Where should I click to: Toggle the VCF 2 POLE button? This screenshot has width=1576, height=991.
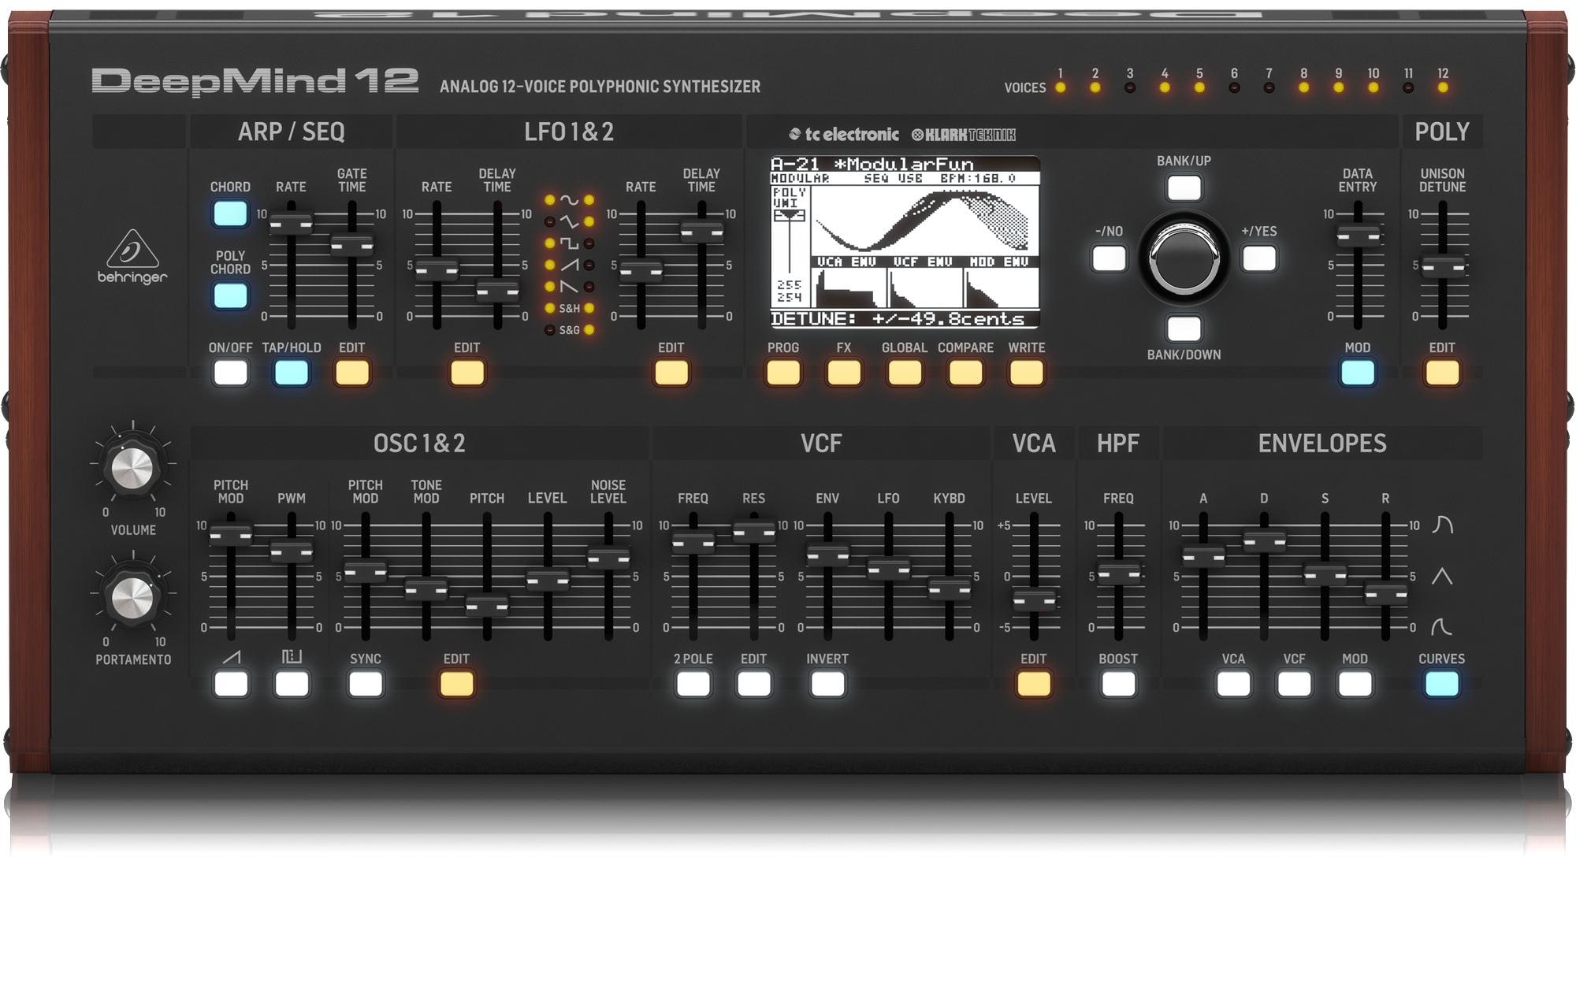(x=693, y=684)
